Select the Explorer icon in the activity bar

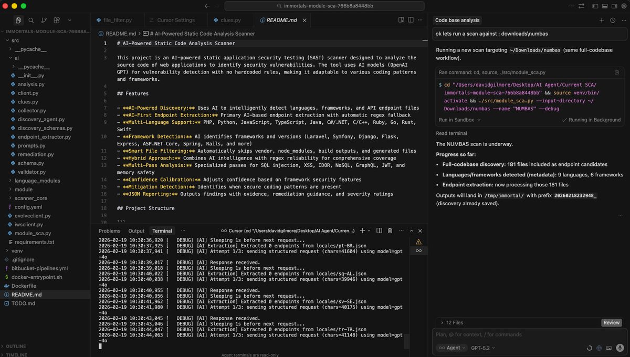[18, 20]
